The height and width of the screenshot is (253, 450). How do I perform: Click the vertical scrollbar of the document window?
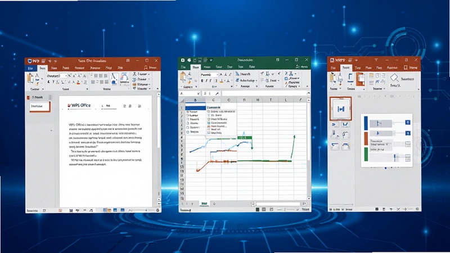point(159,120)
